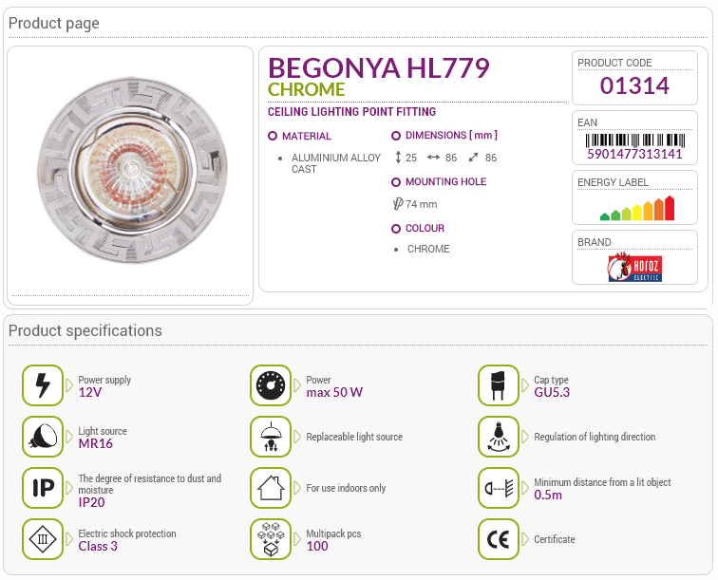Select the Replaceable light source icon
Image resolution: width=718 pixels, height=580 pixels.
[x=271, y=437]
